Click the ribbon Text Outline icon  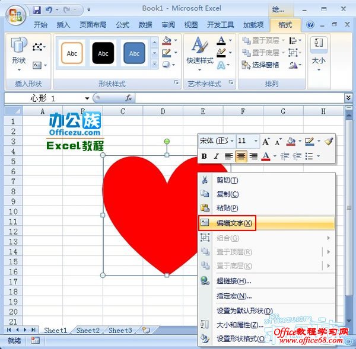coord(221,53)
